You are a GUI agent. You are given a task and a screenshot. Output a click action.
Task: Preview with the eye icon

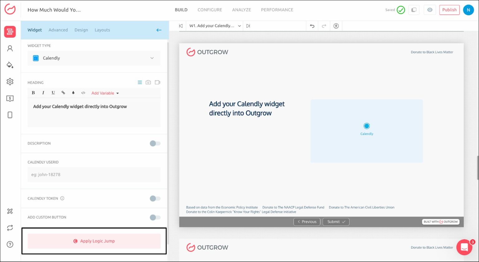pos(430,10)
